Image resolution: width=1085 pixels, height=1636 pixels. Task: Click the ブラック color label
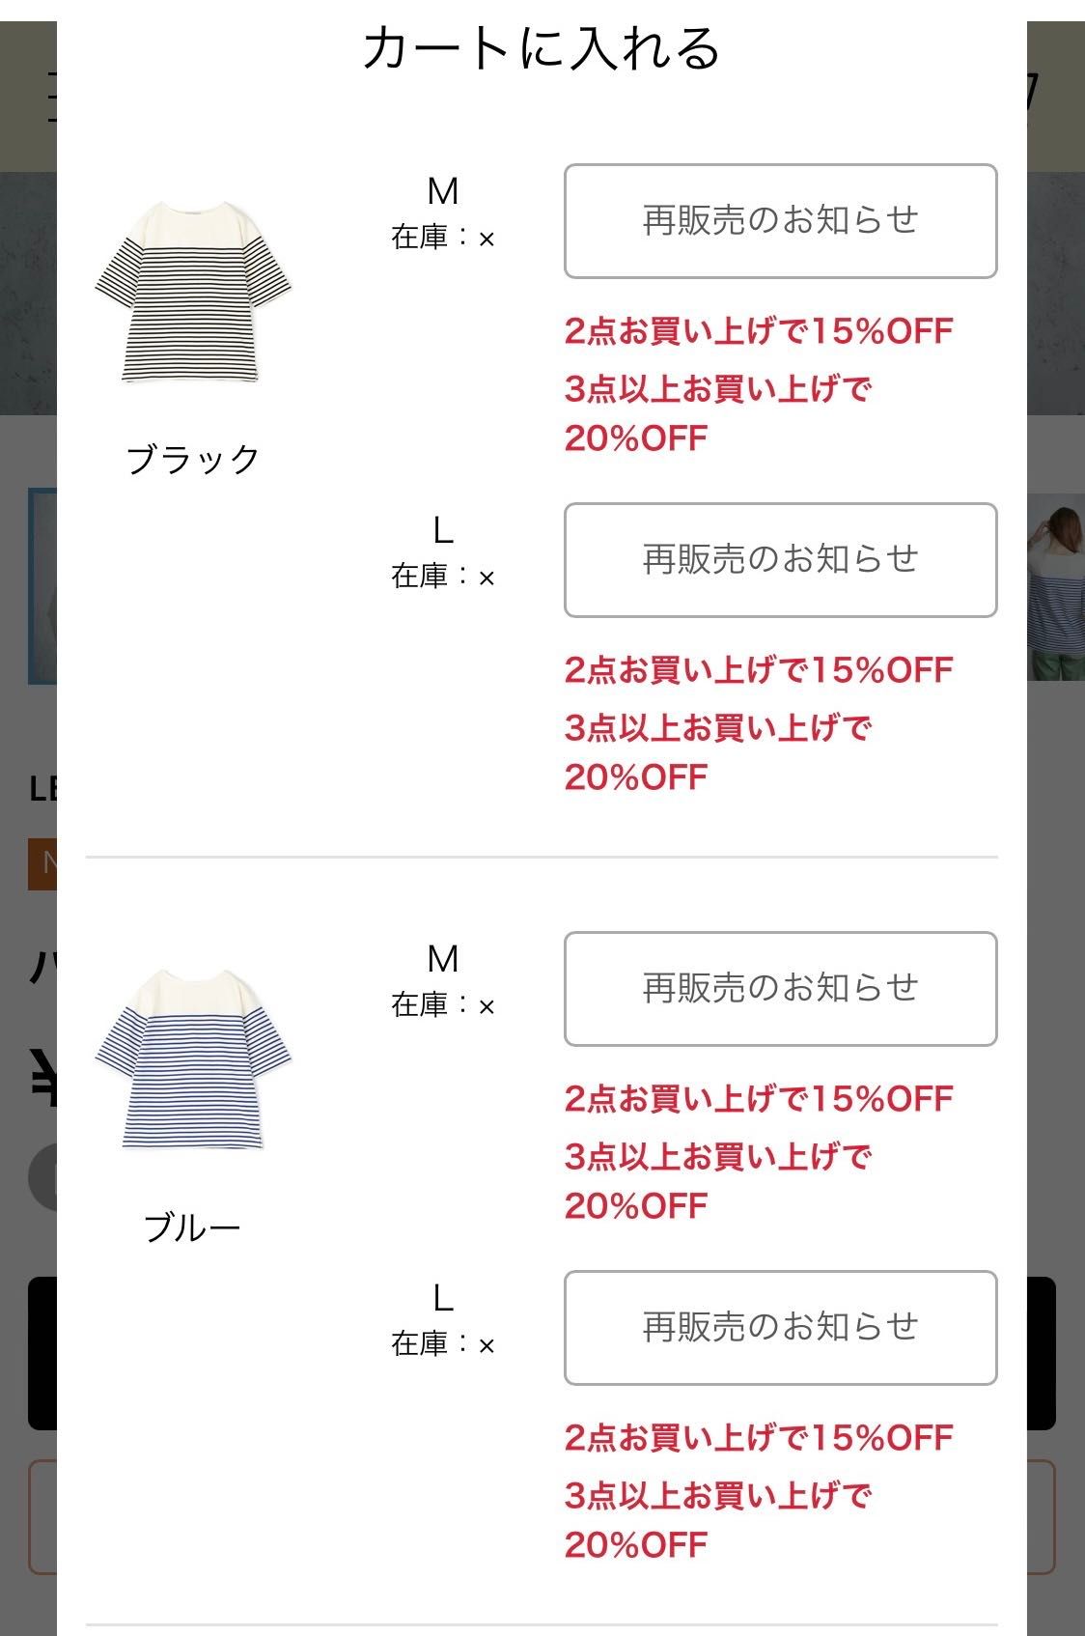[x=193, y=459]
